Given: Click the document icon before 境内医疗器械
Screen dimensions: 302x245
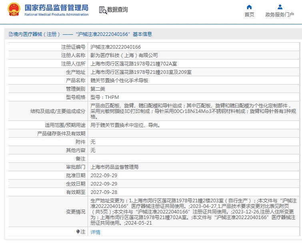Looking at the screenshot, I should tap(11, 34).
